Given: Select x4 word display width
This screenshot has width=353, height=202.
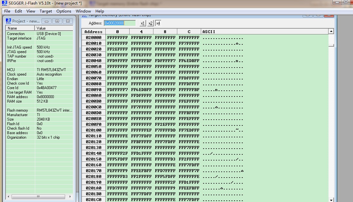Looking at the screenshot, I should point(158,23).
